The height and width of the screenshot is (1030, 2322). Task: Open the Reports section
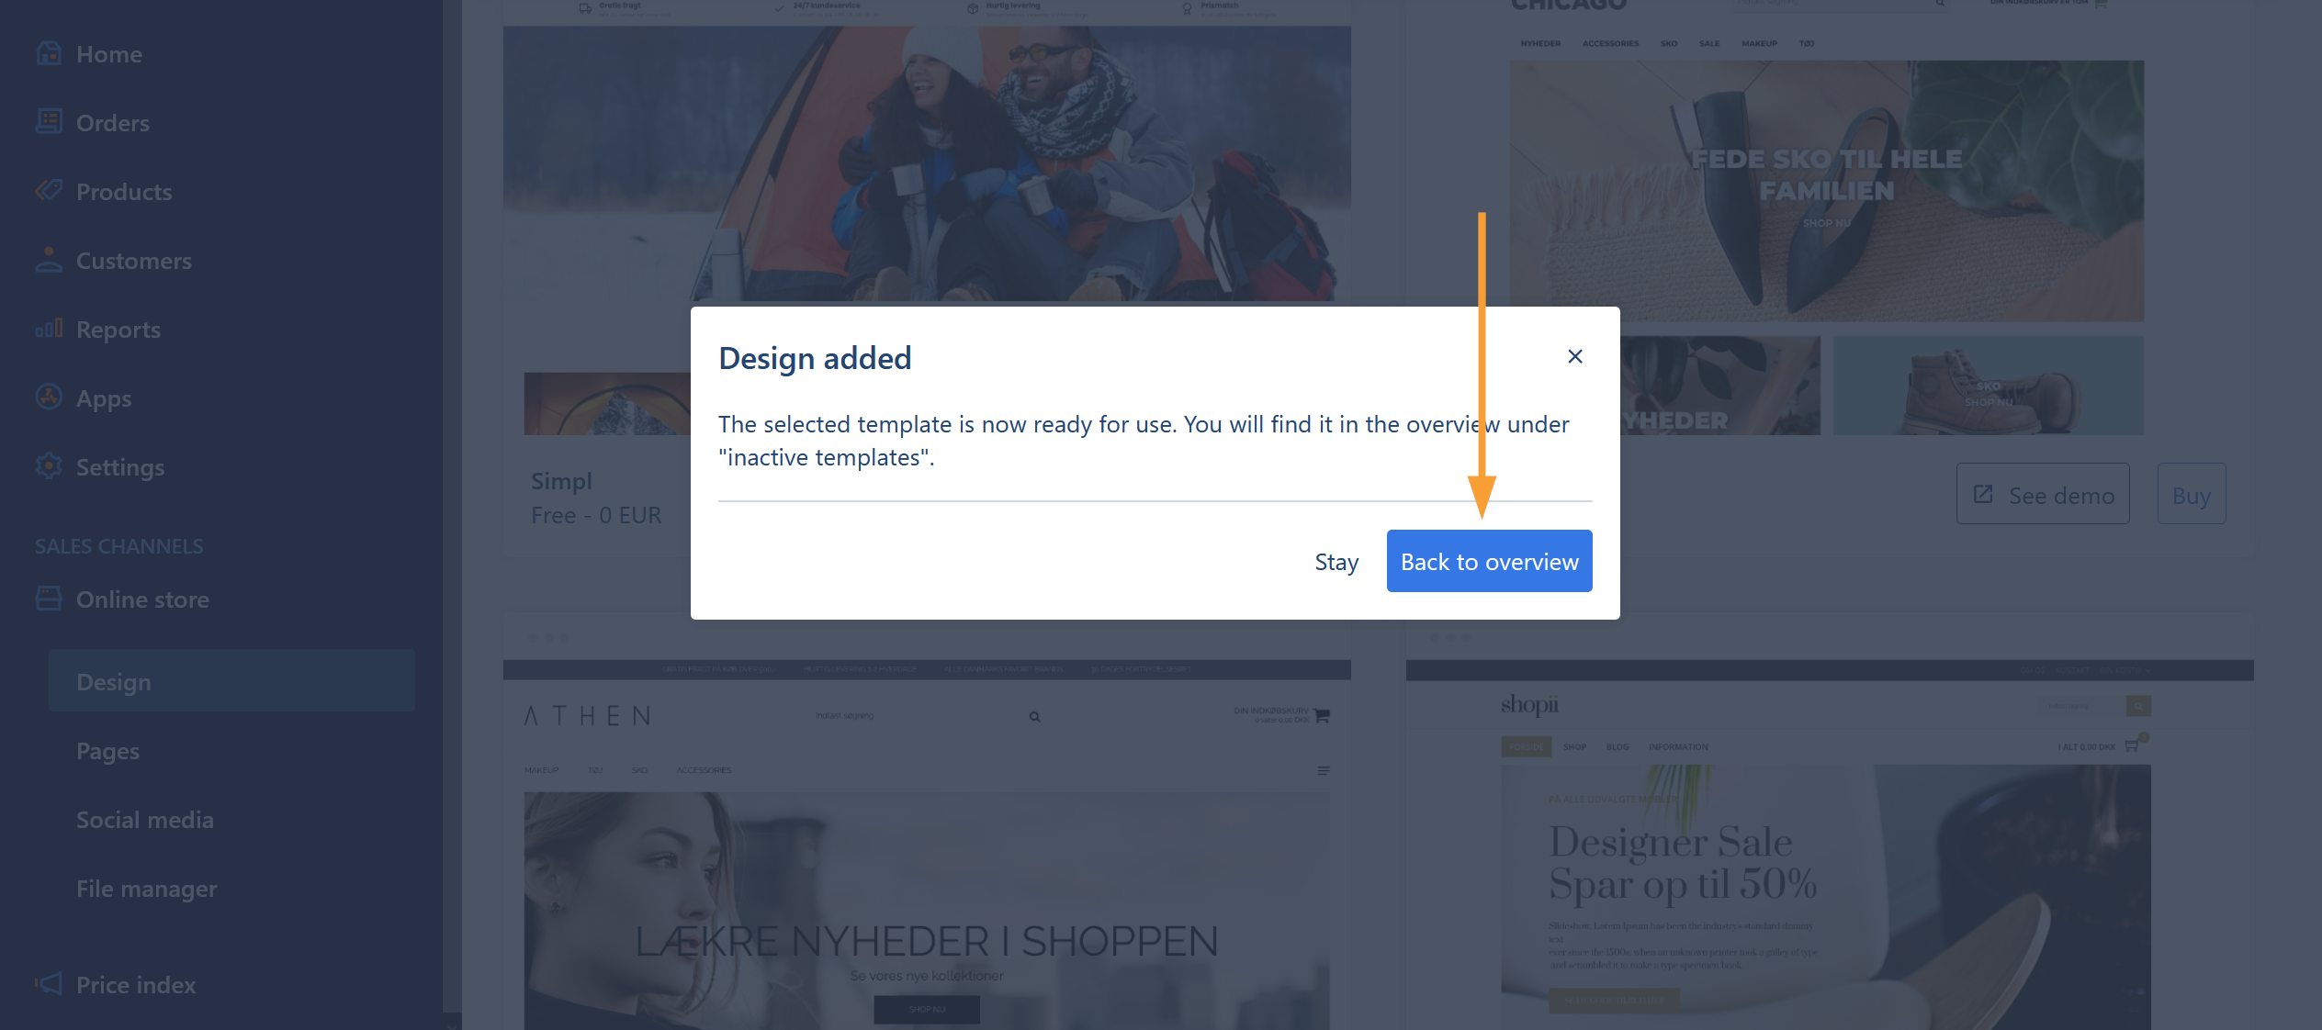click(118, 330)
